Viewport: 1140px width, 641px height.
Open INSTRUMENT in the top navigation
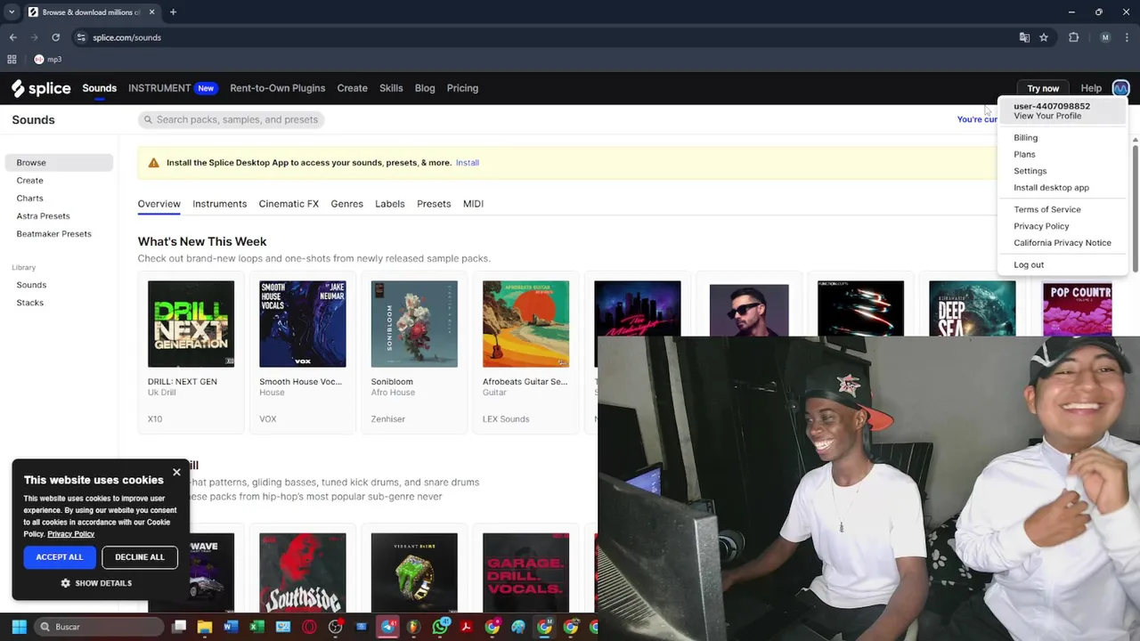[159, 88]
